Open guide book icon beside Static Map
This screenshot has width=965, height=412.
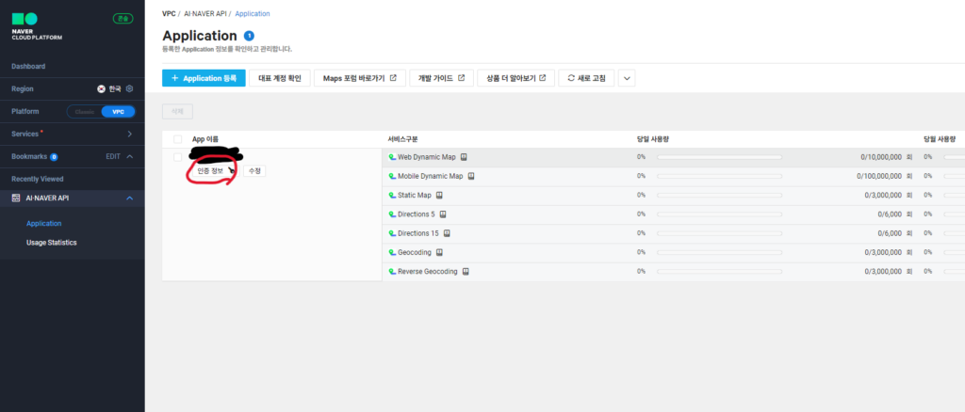439,196
